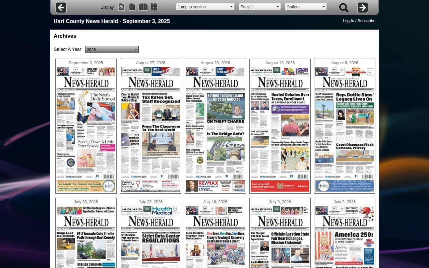
Task: Open the Select A Year dropdown
Action: [112, 50]
